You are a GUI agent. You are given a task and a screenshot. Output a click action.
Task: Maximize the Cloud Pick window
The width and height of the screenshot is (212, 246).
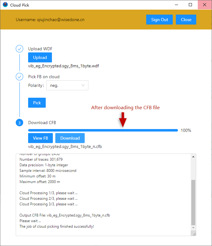190,5
